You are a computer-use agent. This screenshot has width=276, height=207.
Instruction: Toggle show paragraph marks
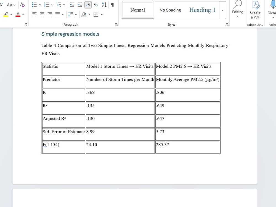coord(113,5)
